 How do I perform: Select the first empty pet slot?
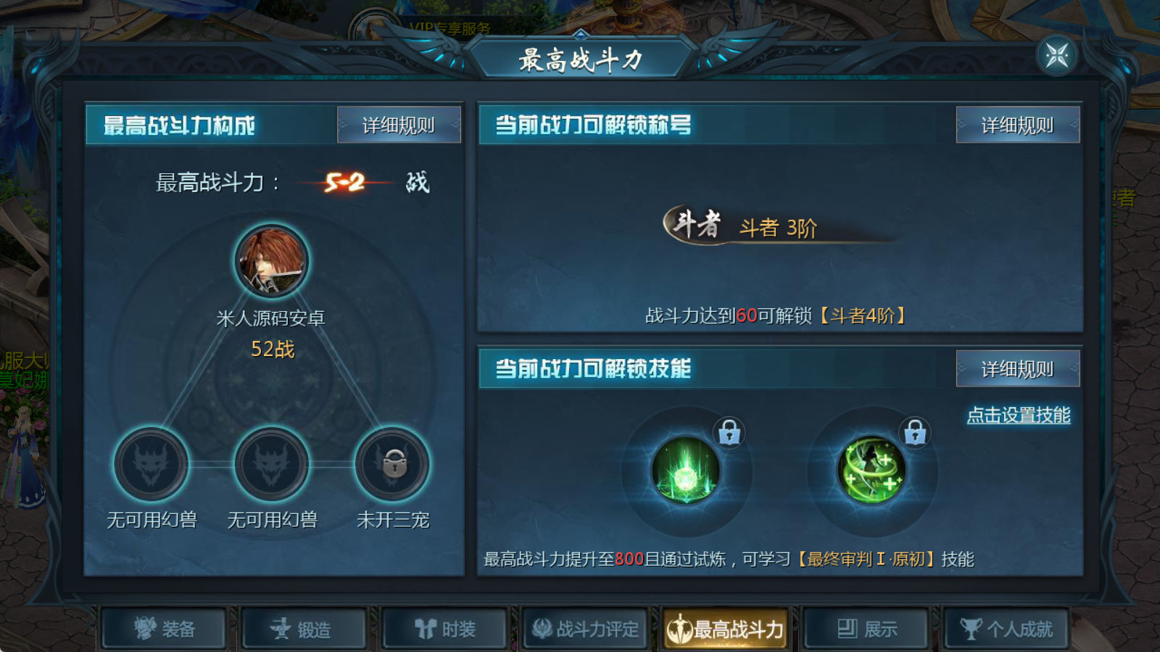coord(152,464)
